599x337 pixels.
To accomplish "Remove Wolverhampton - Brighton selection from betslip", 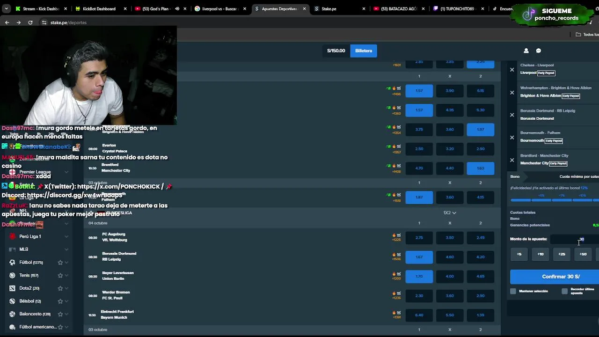I will click(512, 92).
